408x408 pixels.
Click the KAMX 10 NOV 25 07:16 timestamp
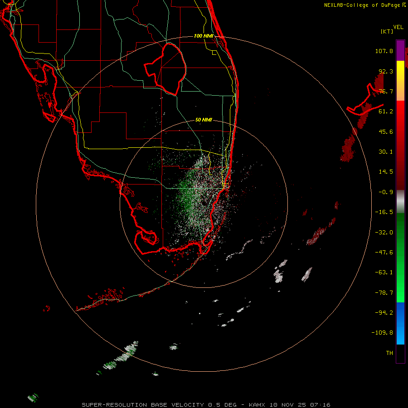point(290,405)
